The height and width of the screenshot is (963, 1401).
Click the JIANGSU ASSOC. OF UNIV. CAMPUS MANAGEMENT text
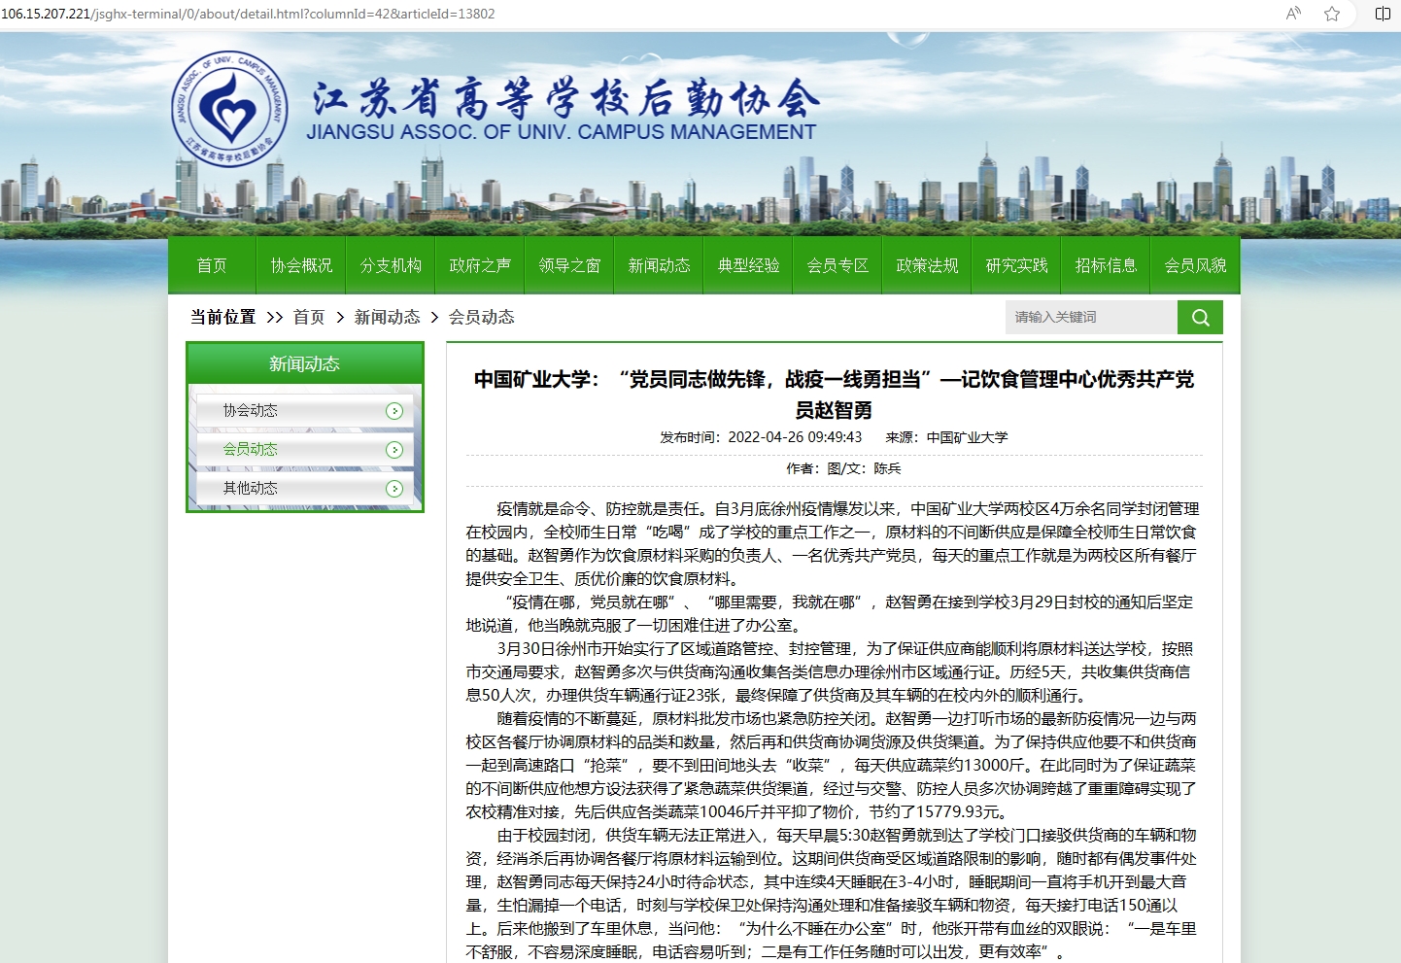562,132
